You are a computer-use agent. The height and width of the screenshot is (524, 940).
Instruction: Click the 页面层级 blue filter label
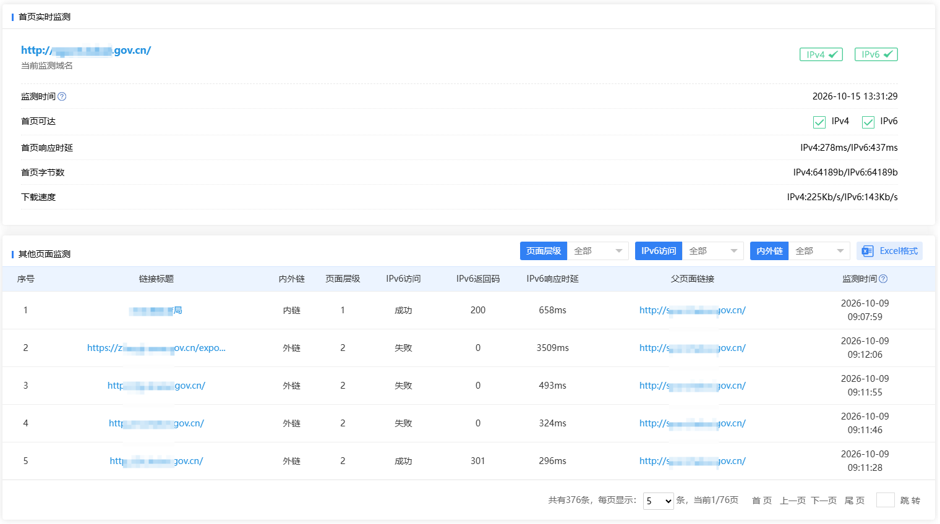coord(544,251)
